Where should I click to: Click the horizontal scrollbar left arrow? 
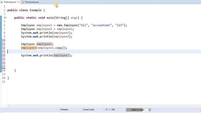[8, 106]
